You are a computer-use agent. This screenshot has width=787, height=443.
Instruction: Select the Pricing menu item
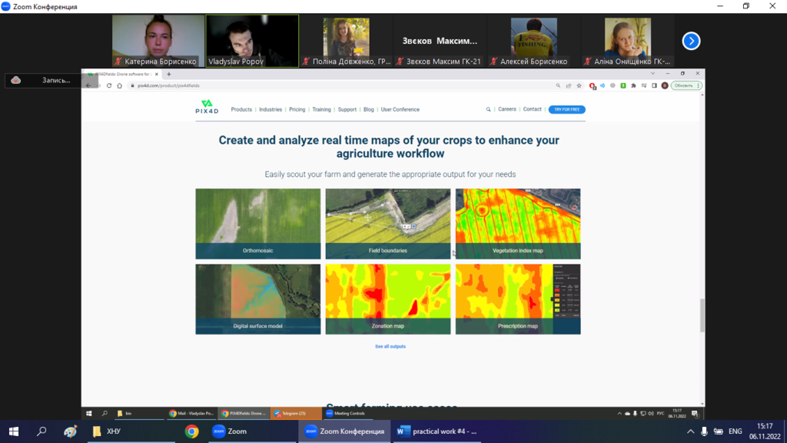click(x=297, y=109)
